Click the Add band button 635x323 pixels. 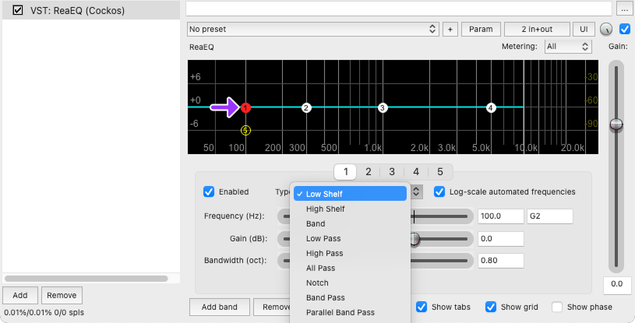(x=220, y=307)
